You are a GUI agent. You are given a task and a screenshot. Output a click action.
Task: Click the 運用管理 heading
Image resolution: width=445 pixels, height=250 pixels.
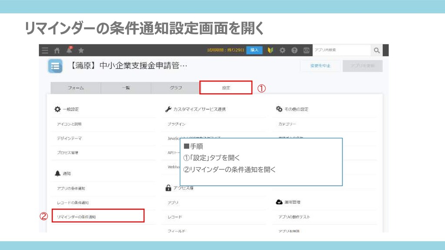point(292,202)
